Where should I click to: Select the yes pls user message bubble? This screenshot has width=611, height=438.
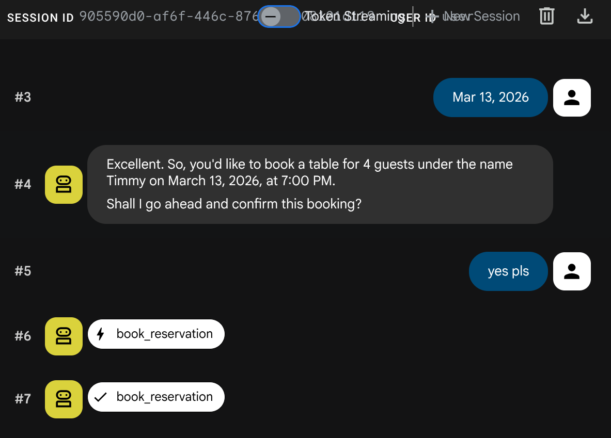coord(508,271)
